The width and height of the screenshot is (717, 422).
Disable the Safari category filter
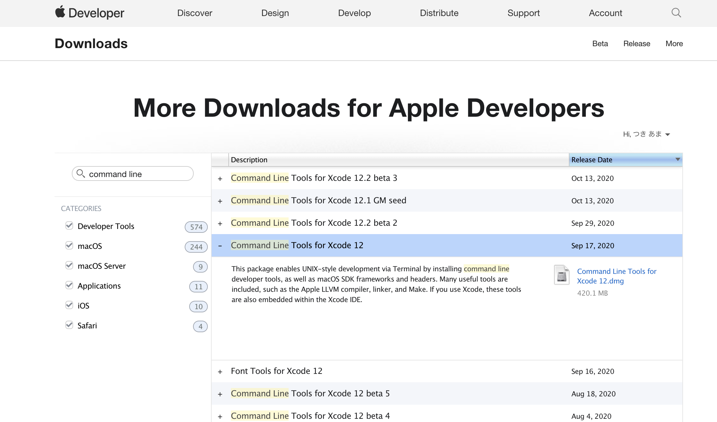tap(69, 325)
